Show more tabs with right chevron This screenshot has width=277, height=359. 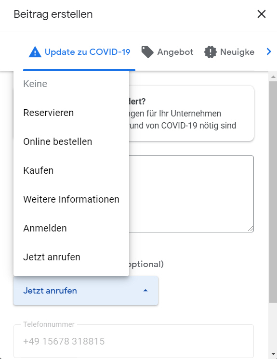pyautogui.click(x=269, y=52)
